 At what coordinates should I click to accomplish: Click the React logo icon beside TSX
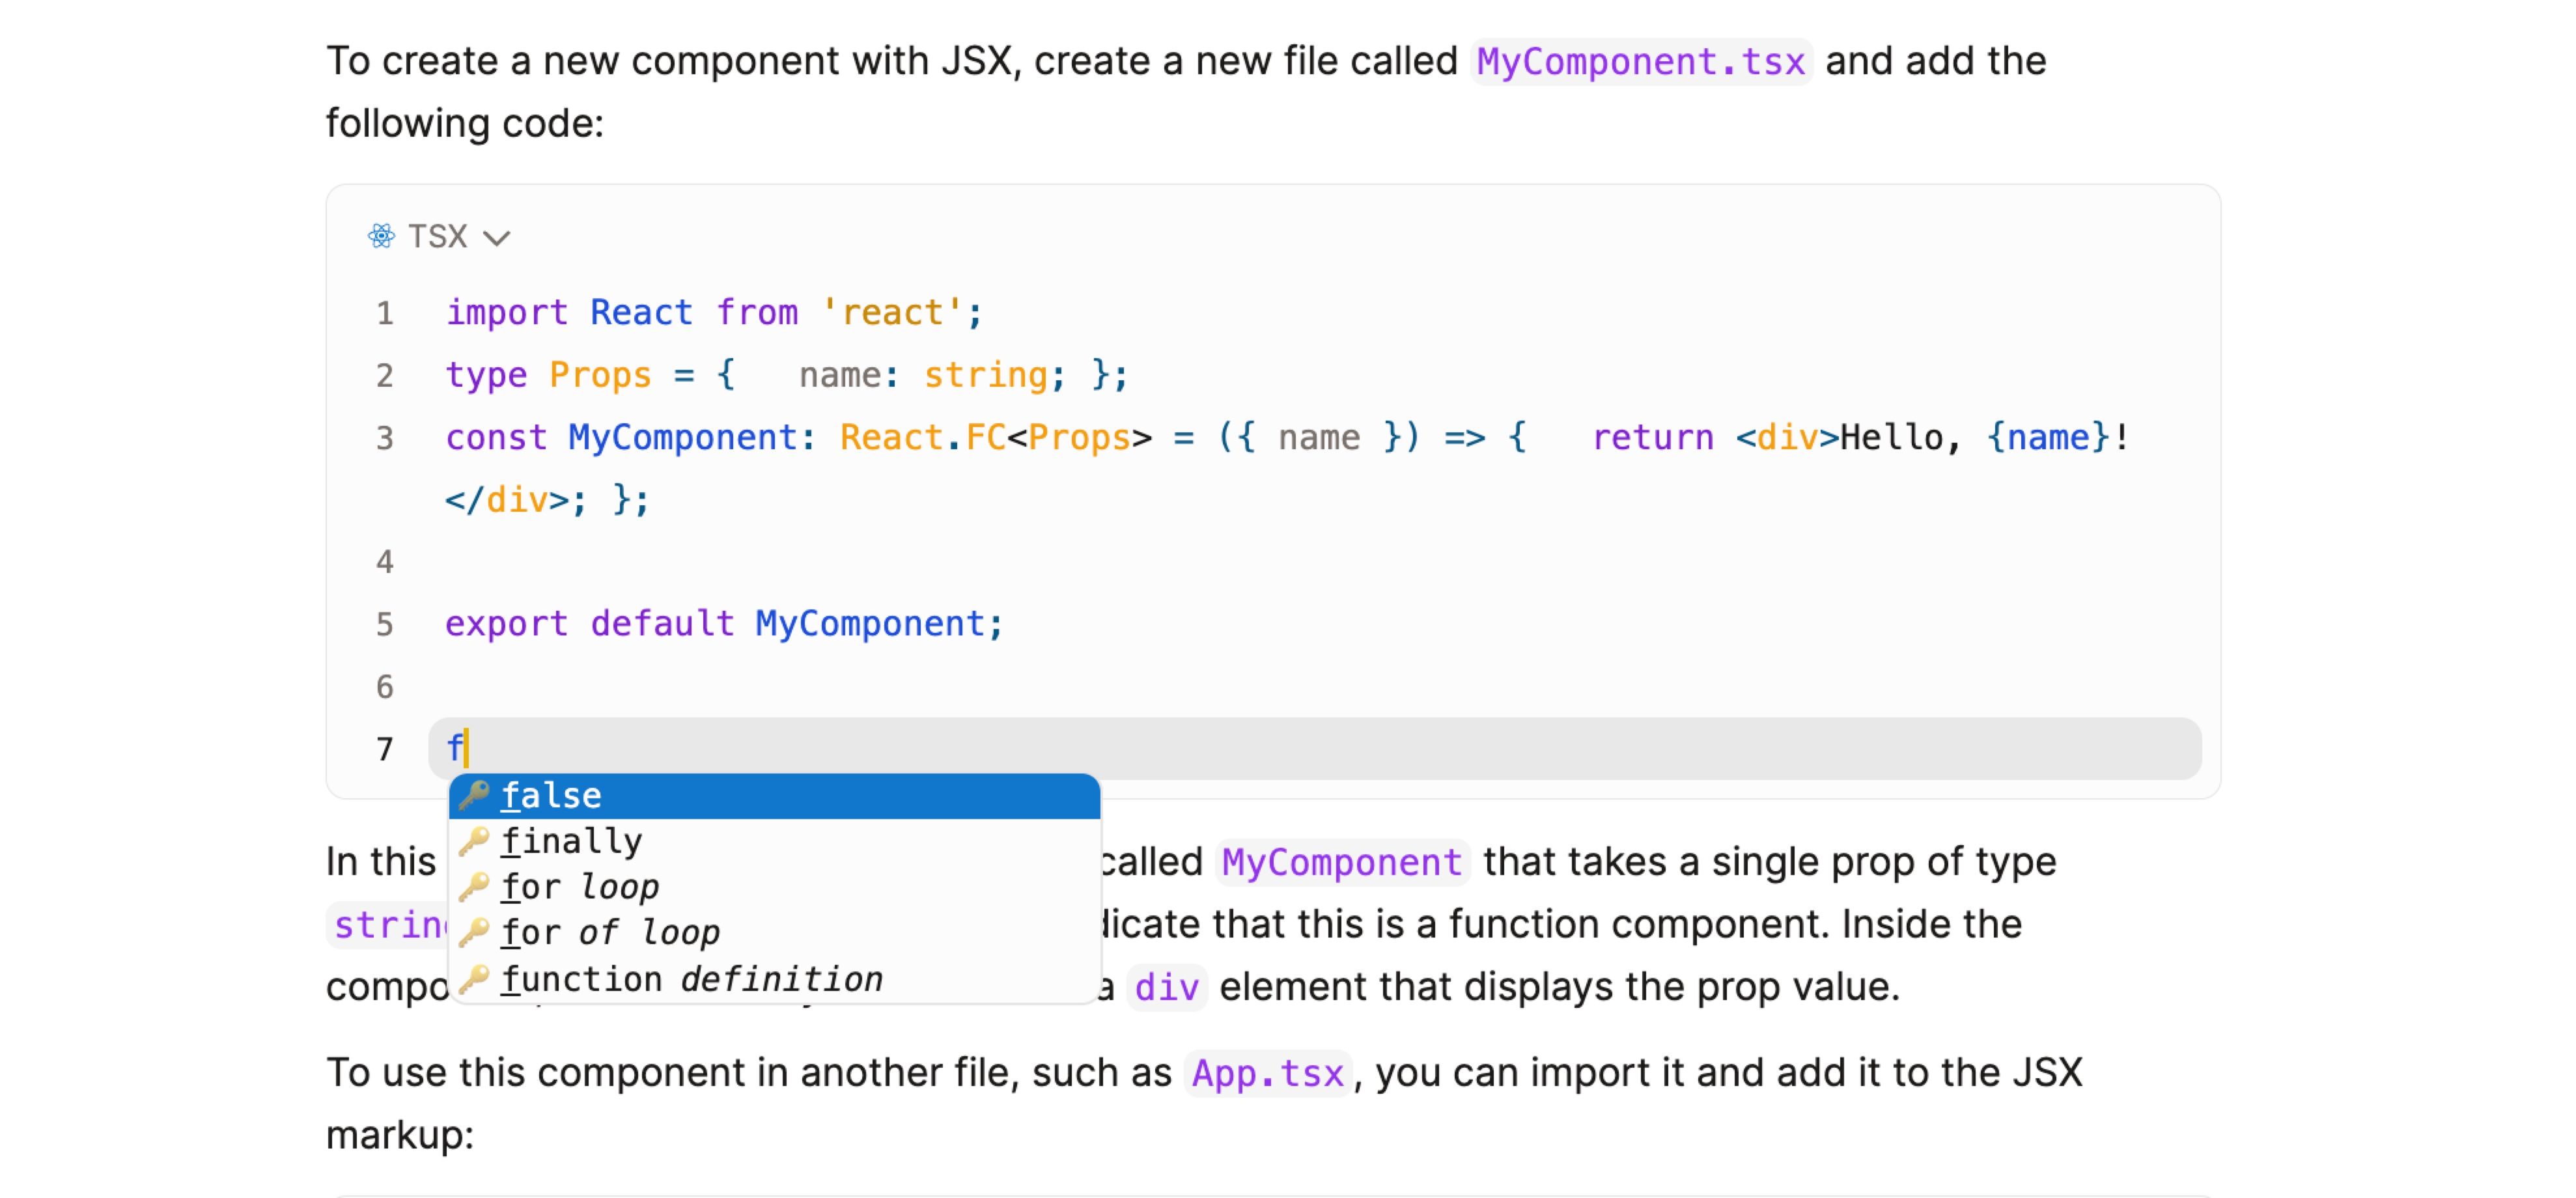click(383, 236)
